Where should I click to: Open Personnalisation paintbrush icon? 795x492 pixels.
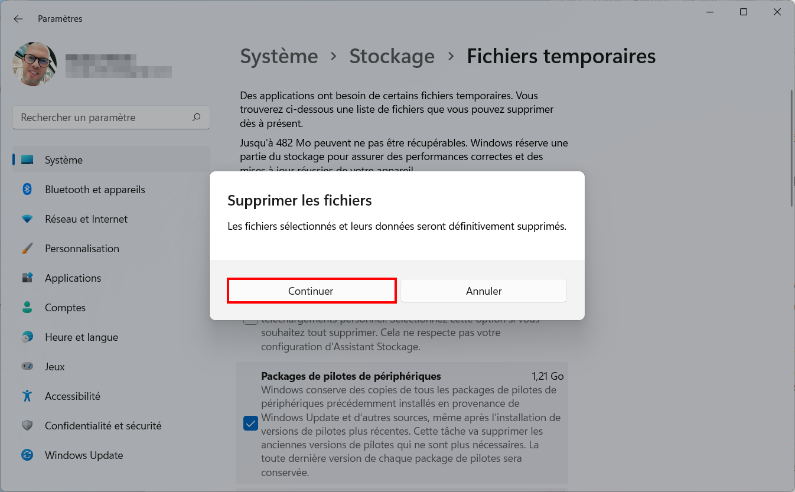(27, 249)
